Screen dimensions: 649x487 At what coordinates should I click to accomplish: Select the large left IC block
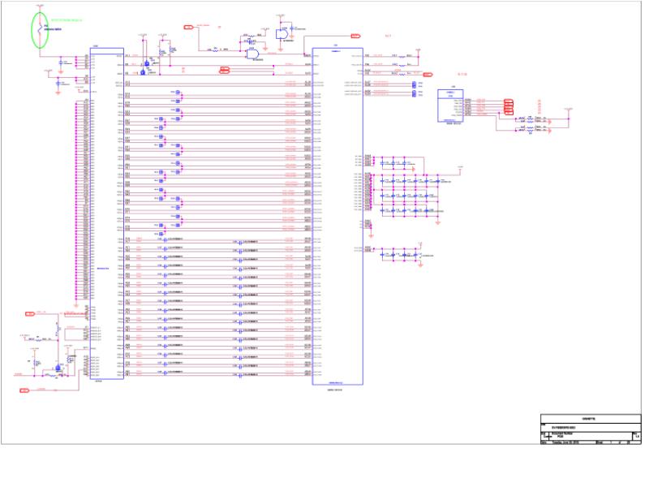click(107, 213)
